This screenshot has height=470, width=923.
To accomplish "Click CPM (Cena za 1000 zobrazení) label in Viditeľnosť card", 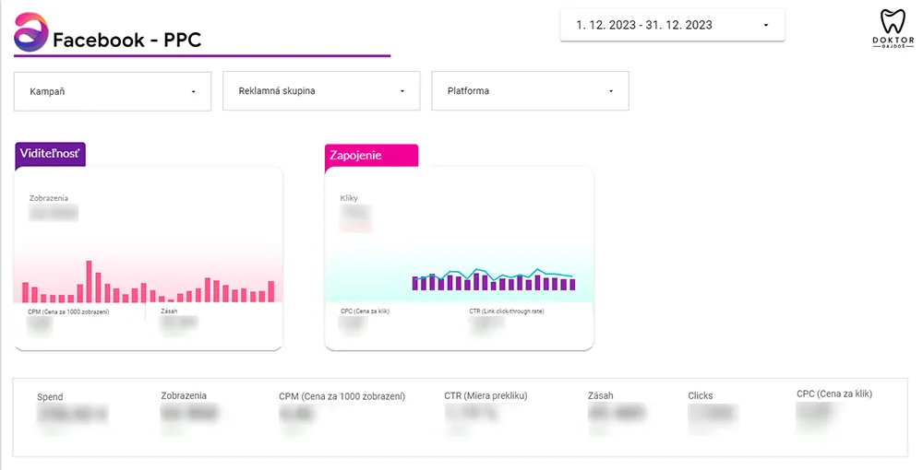I will click(68, 312).
